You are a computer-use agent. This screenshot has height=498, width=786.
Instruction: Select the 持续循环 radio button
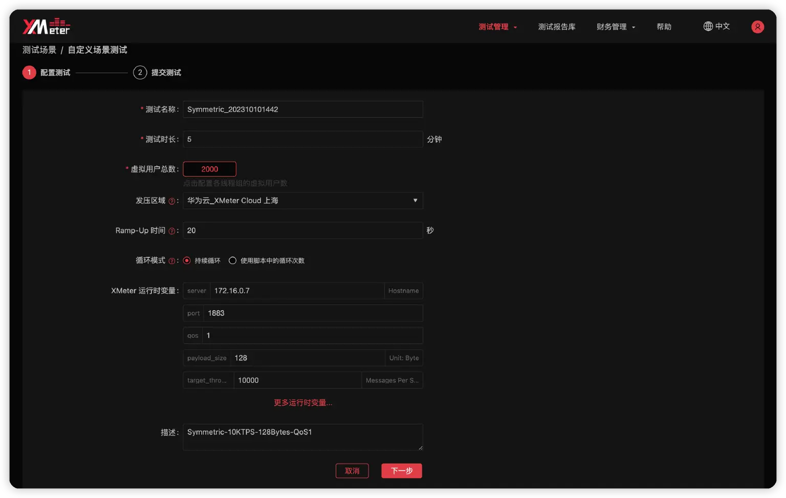(187, 261)
